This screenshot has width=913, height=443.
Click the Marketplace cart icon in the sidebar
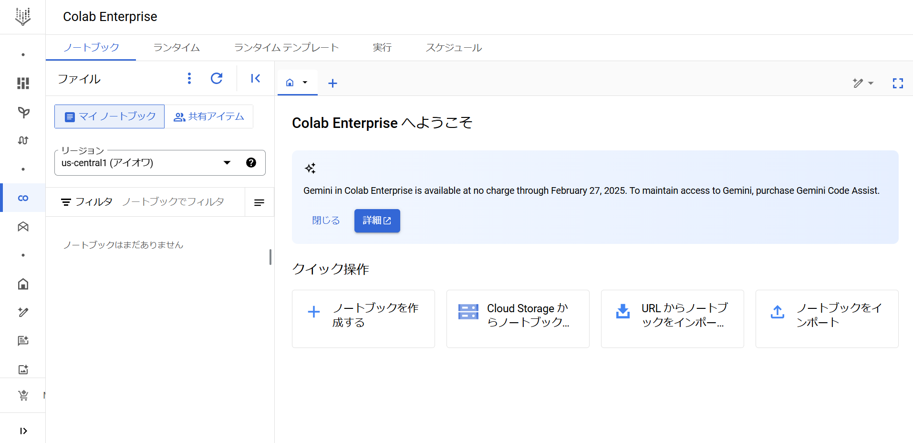(22, 395)
